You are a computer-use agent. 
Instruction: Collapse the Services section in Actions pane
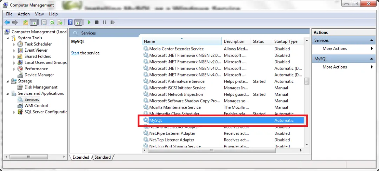click(x=372, y=41)
